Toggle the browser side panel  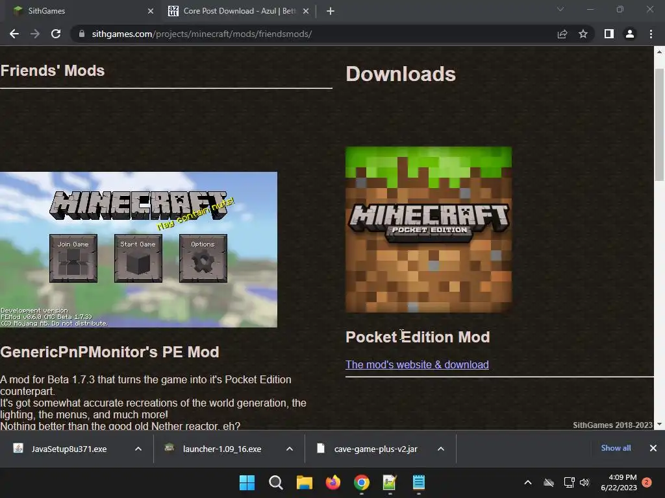click(609, 34)
